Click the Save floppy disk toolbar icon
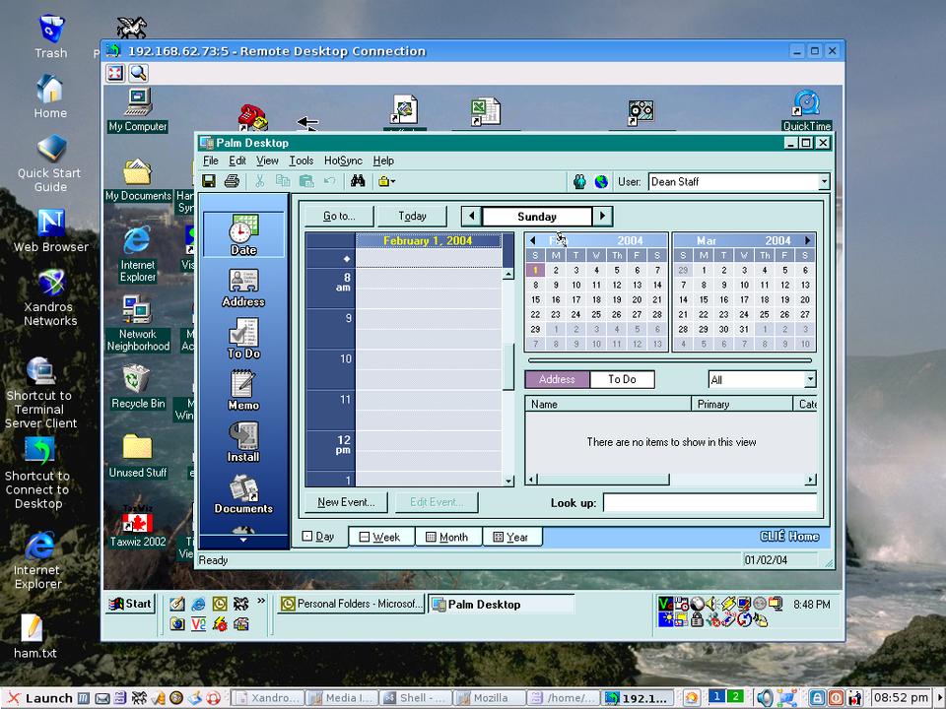 pyautogui.click(x=209, y=181)
